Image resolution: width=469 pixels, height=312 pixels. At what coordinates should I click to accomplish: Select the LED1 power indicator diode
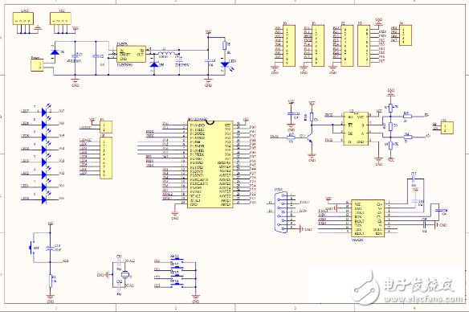click(225, 64)
